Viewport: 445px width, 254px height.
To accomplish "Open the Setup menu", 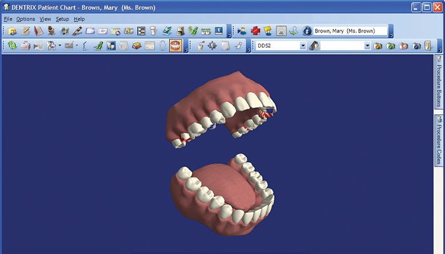I will tap(62, 19).
